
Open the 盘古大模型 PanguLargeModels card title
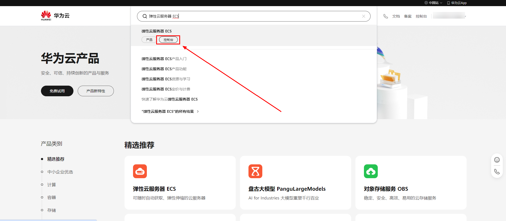[x=287, y=189]
